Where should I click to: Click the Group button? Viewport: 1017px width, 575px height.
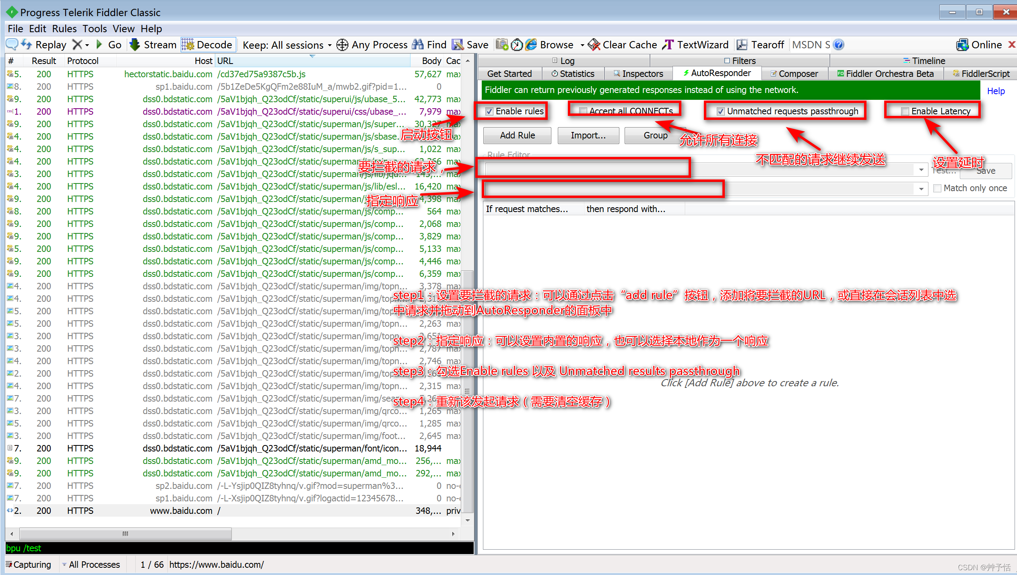(x=655, y=136)
